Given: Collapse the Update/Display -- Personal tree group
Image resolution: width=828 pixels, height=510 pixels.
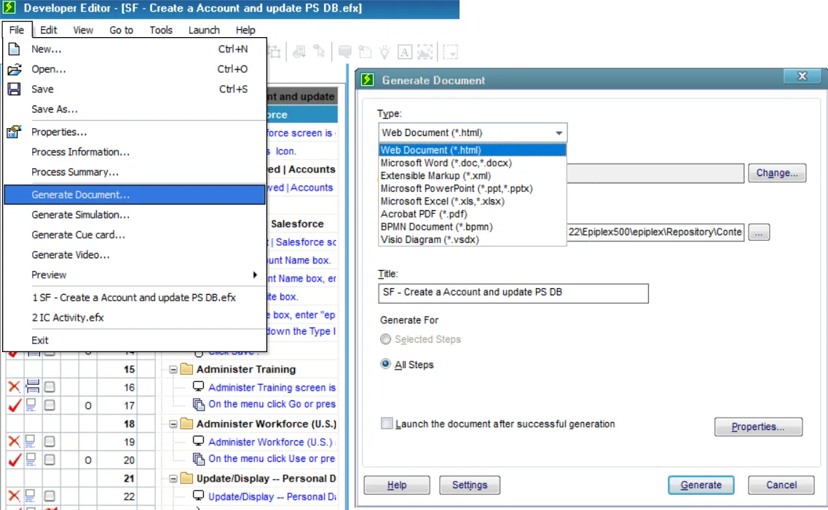Looking at the screenshot, I should (173, 479).
